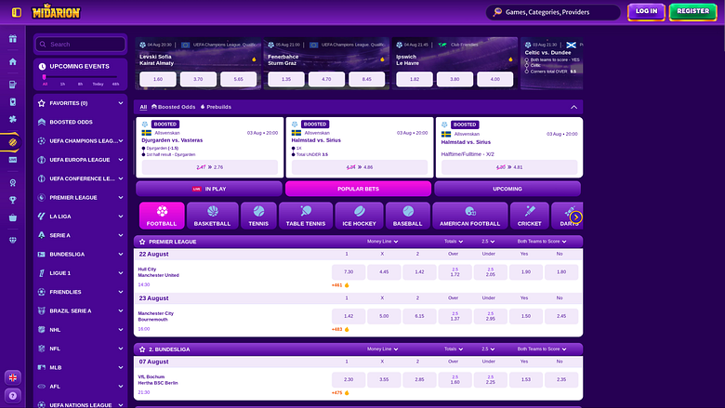Select the Table Tennis sport icon

(306, 216)
